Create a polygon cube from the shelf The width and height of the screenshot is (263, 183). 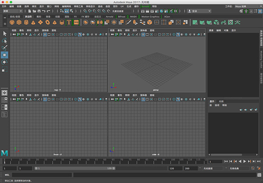coord(19,22)
